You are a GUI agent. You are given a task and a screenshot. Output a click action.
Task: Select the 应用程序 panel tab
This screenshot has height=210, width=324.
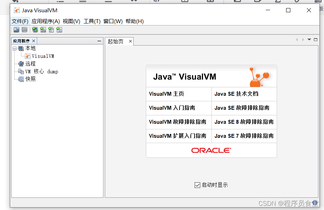click(x=21, y=41)
